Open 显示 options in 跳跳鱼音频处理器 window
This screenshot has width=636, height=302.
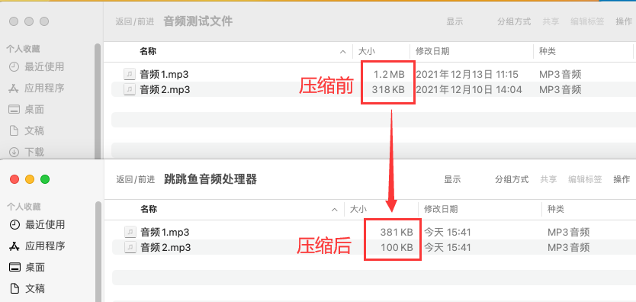452,179
